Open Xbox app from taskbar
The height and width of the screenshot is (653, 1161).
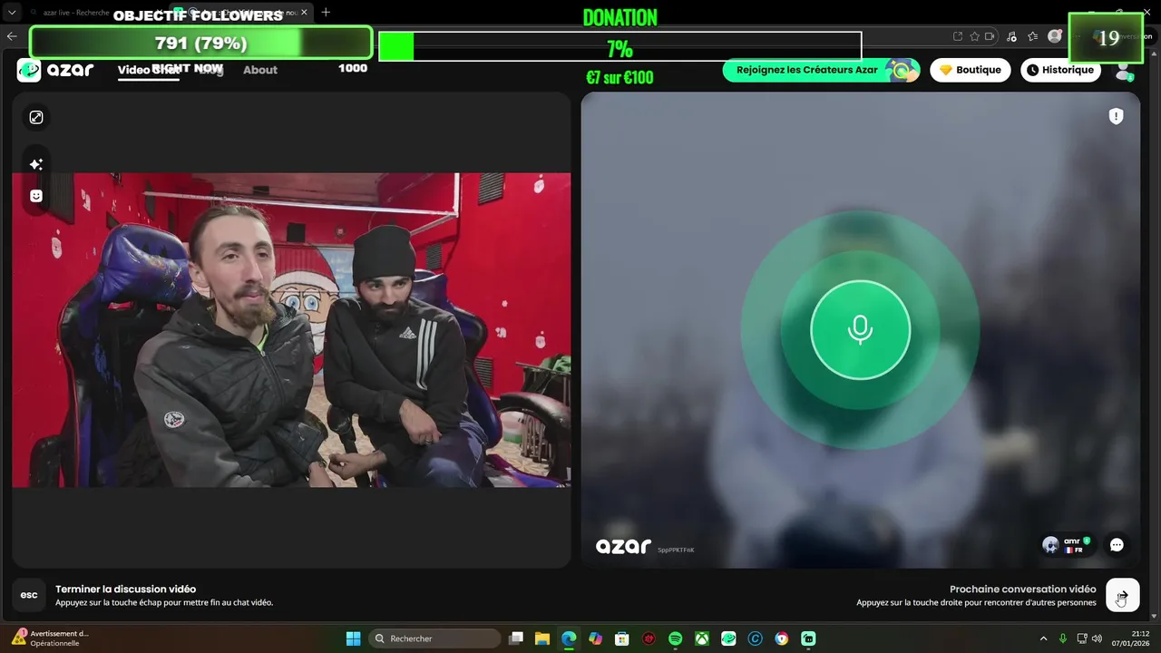pos(702,638)
